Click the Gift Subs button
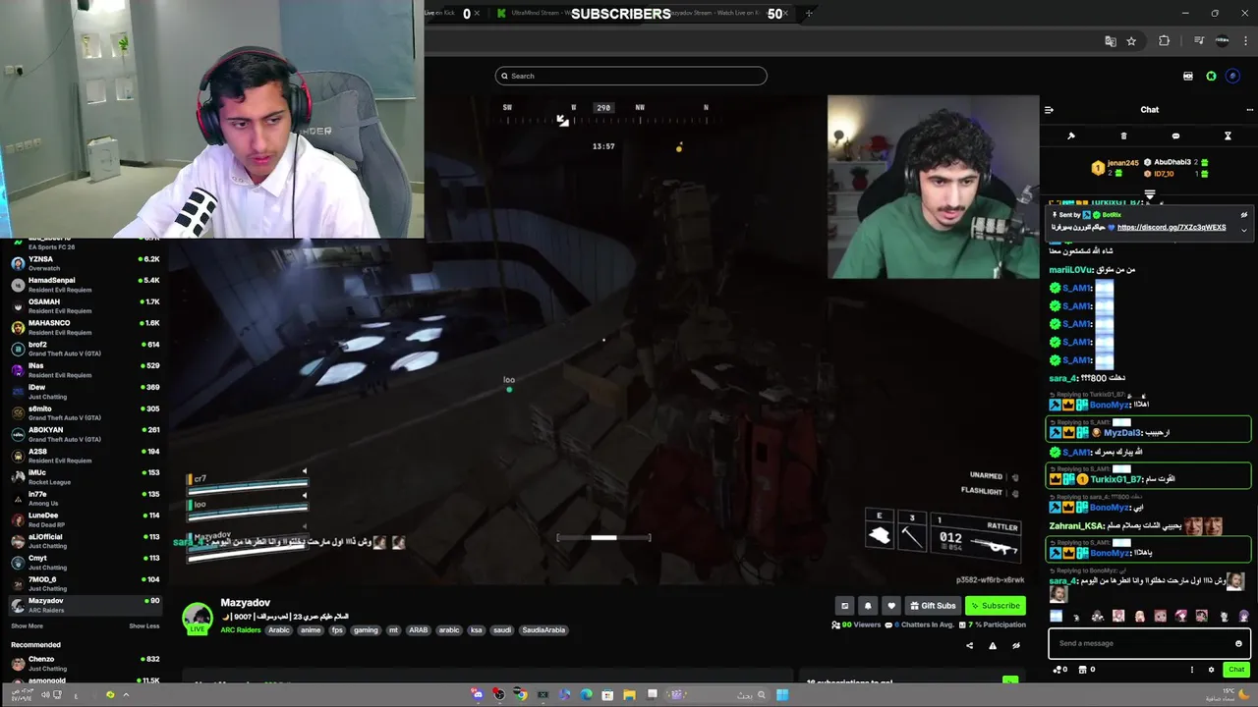Image resolution: width=1258 pixels, height=707 pixels. [x=933, y=606]
